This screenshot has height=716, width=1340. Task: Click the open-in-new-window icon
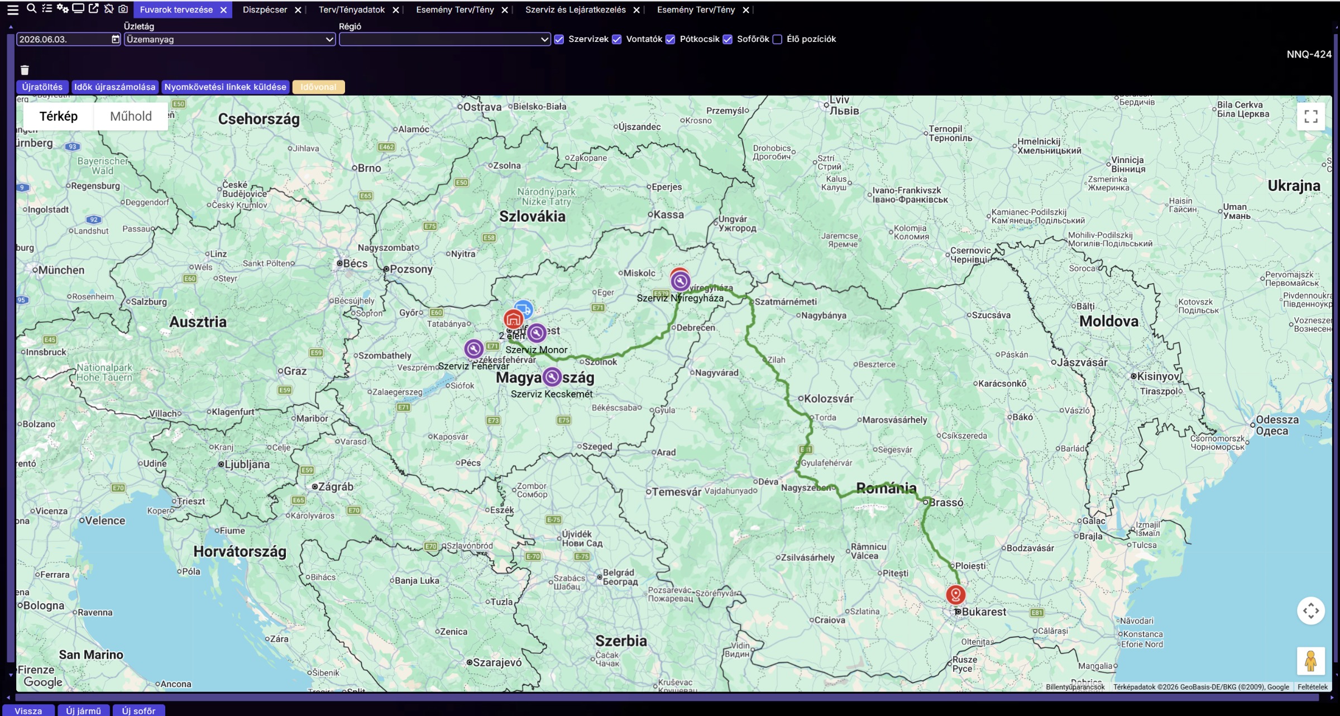pos(94,8)
